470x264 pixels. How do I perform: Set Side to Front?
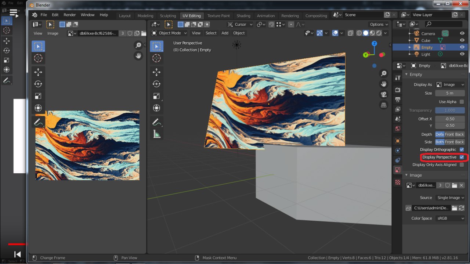tap(449, 142)
